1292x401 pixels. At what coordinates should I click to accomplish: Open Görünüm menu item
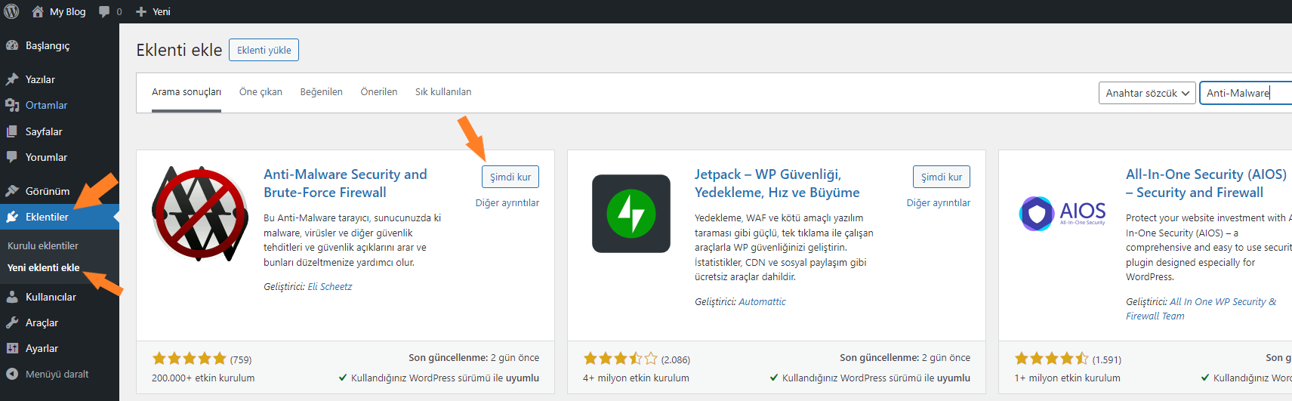click(48, 191)
